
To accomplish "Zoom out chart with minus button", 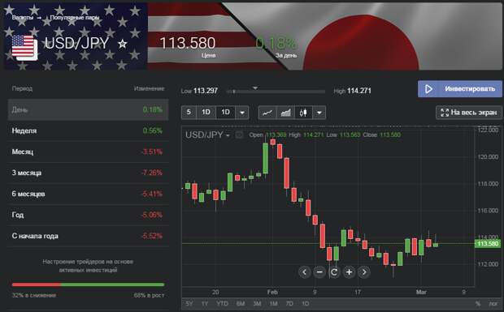I will pyautogui.click(x=319, y=272).
